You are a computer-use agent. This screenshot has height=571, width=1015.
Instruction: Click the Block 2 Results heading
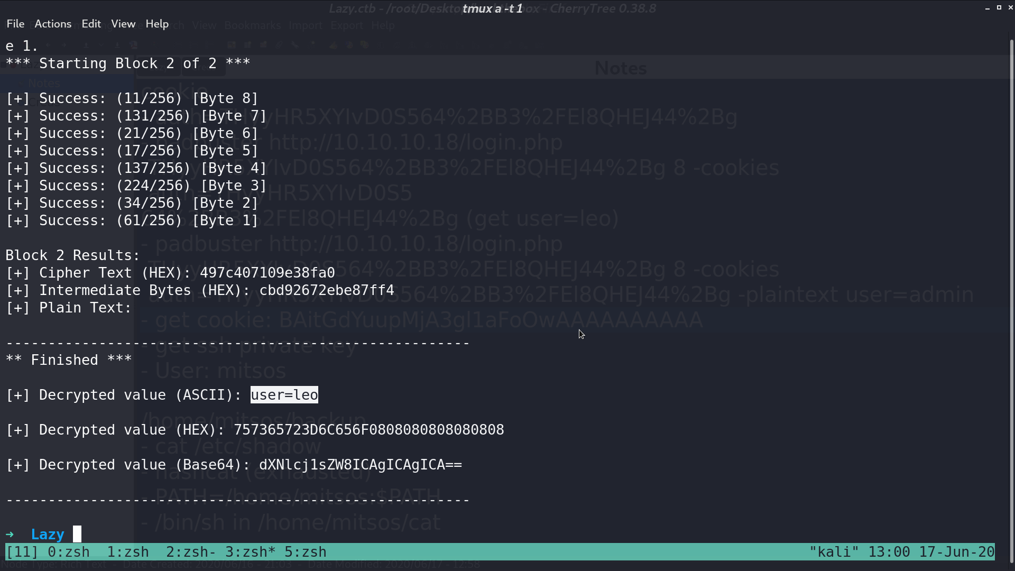coord(73,255)
